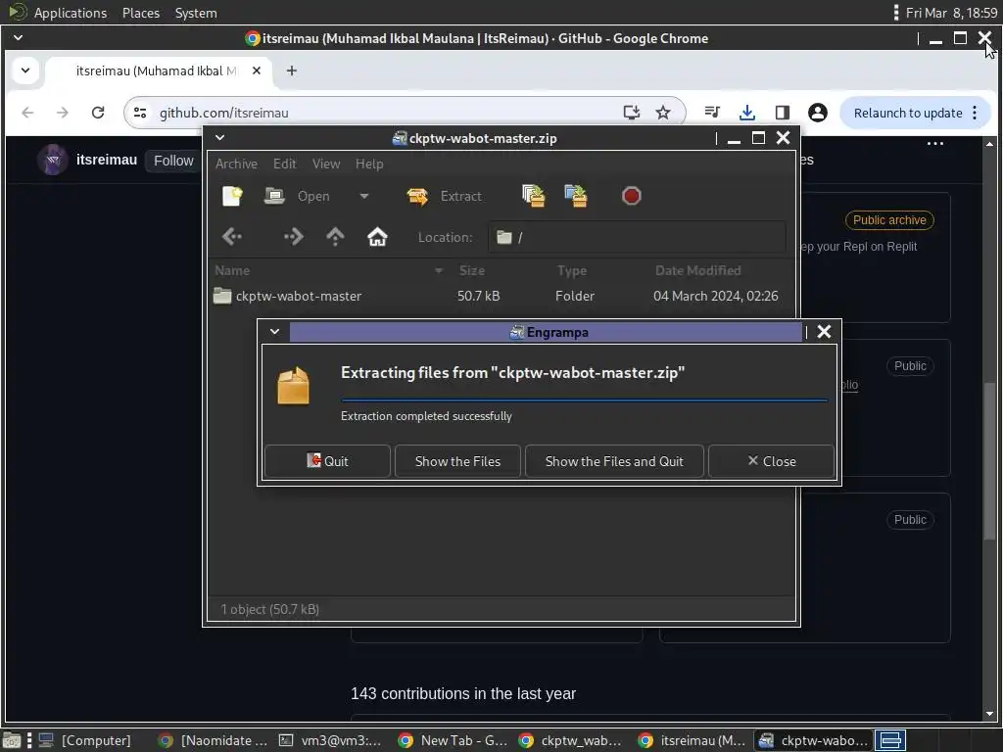Viewport: 1003px width, 752px height.
Task: Click the Quit button in extraction dialog
Action: [x=327, y=461]
